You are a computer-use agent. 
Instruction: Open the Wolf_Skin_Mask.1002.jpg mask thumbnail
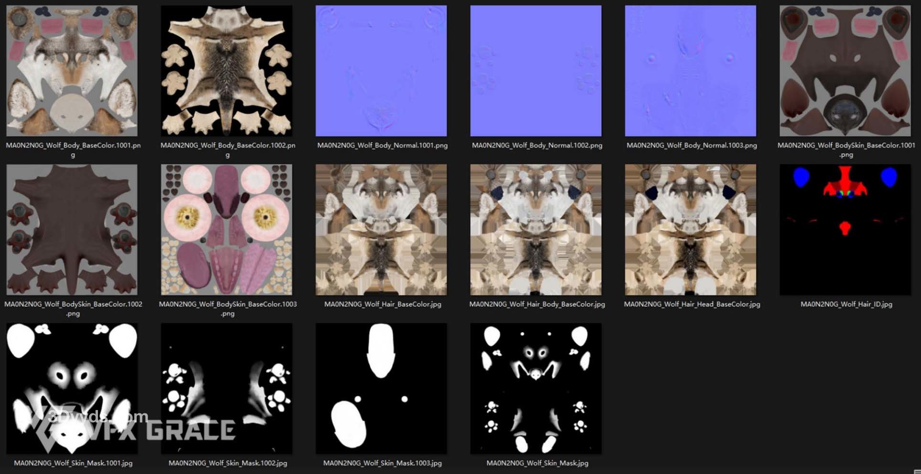226,389
